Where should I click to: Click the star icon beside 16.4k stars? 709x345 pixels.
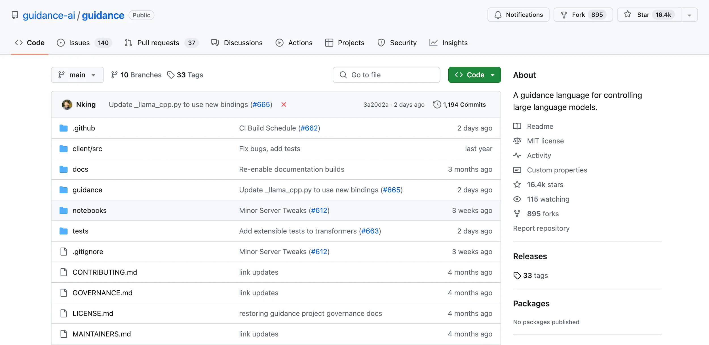[x=517, y=185]
